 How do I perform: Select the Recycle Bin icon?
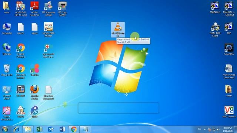(7, 70)
